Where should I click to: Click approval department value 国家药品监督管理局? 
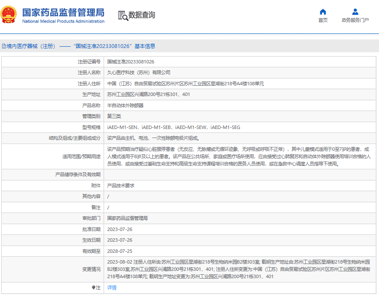point(127,218)
